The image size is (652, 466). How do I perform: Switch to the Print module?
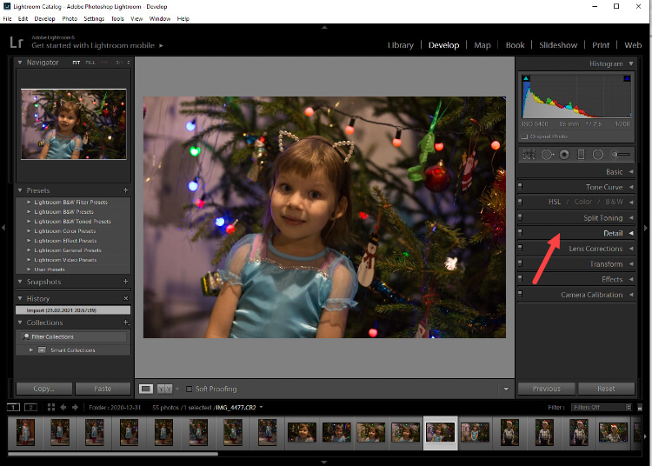coord(601,45)
